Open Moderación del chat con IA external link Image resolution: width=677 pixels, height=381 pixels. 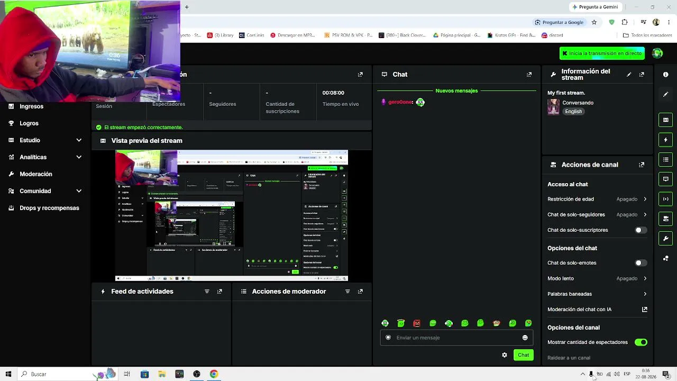[644, 310]
